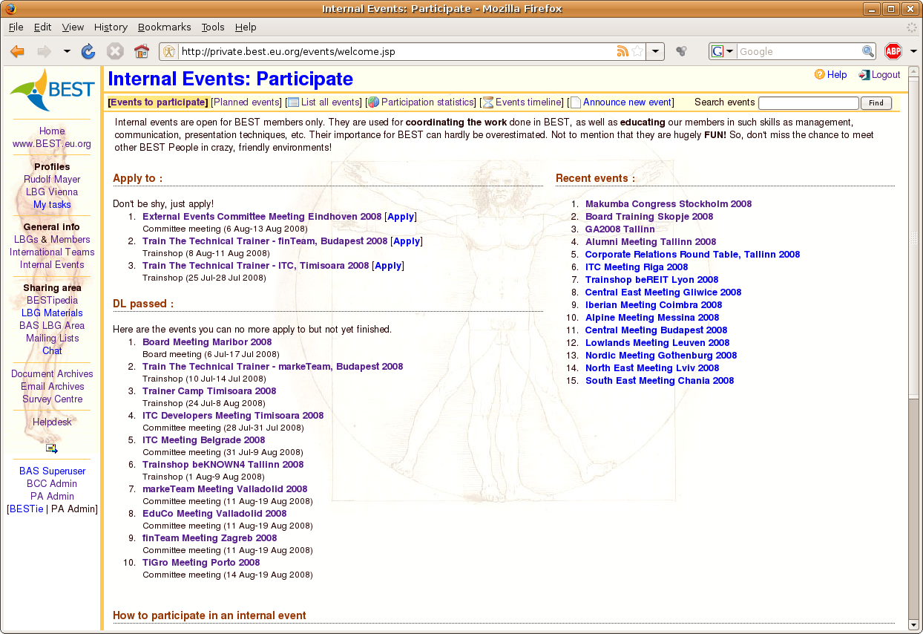The width and height of the screenshot is (923, 634).
Task: Click the Search events input field
Action: click(x=809, y=103)
